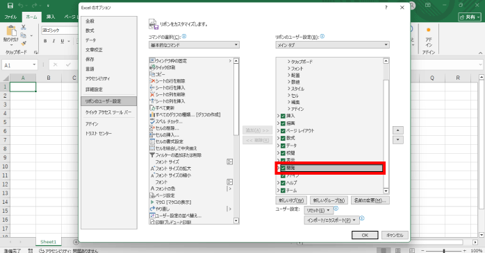Expand the スタイル group in tree
The width and height of the screenshot is (485, 253).
289,89
